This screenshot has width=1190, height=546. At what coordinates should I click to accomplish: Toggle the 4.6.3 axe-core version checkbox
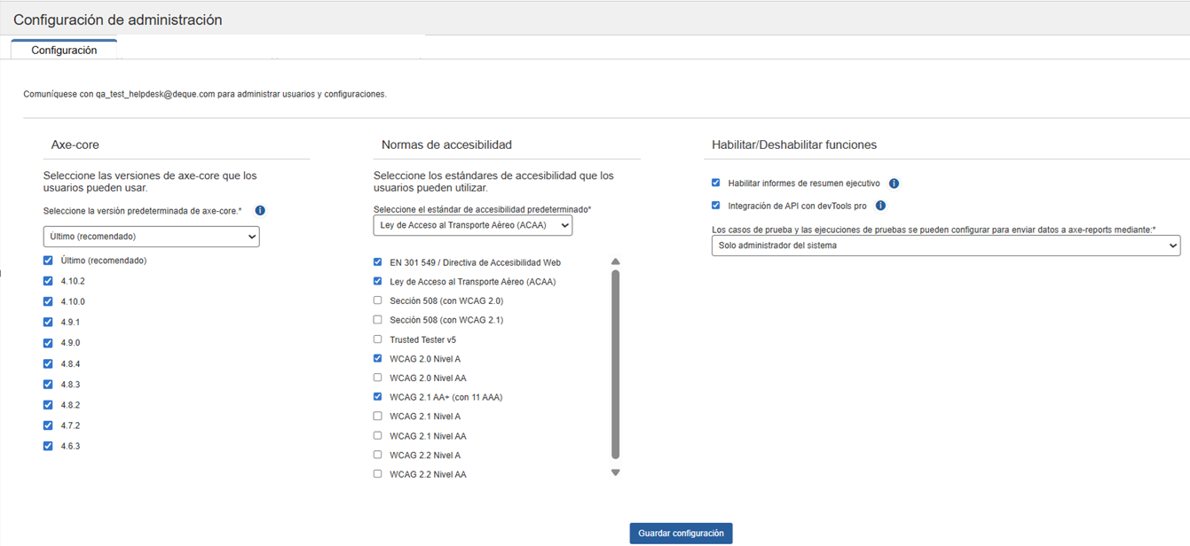pyautogui.click(x=48, y=446)
